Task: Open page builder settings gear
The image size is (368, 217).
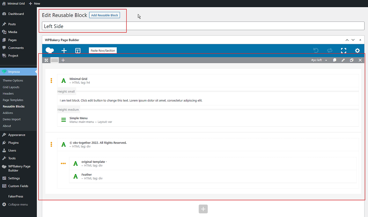Action: (357, 51)
